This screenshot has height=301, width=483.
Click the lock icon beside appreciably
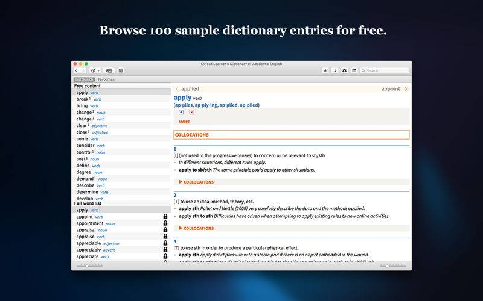(165, 250)
